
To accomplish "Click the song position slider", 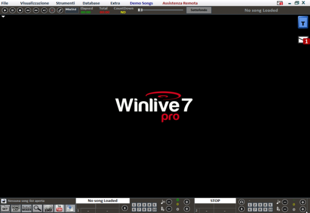I will 161,10.
